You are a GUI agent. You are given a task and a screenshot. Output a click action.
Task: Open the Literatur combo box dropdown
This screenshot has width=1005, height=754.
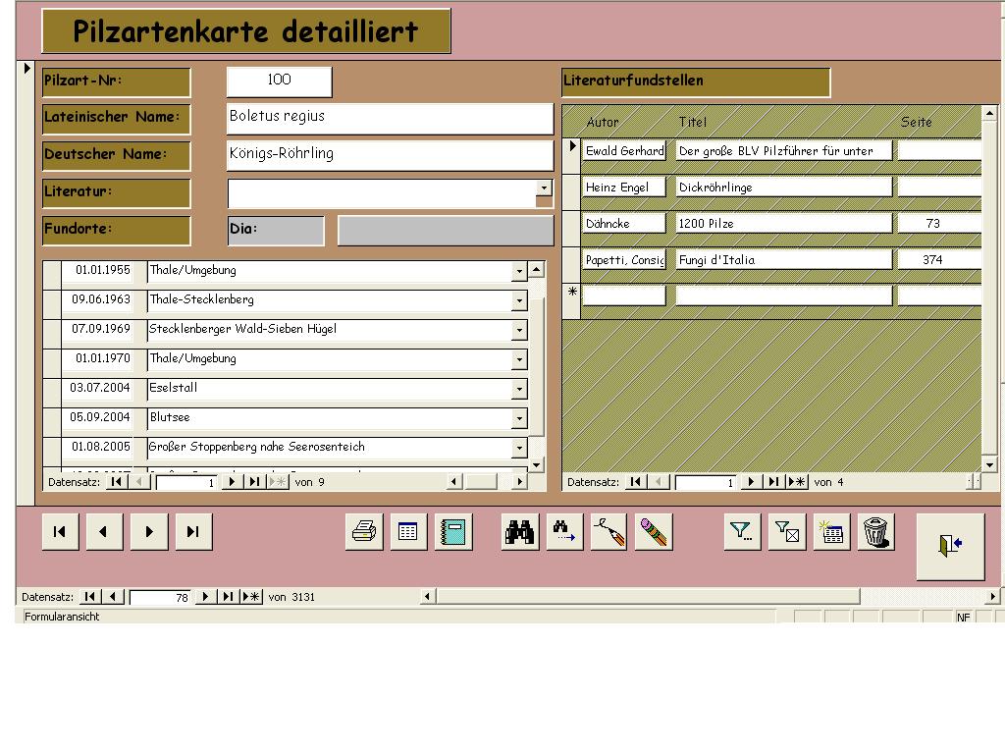pos(544,188)
